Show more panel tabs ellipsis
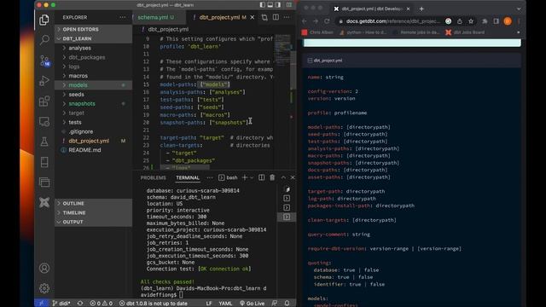 (210, 177)
